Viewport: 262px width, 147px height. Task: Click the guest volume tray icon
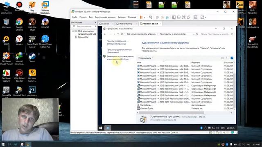217,128
